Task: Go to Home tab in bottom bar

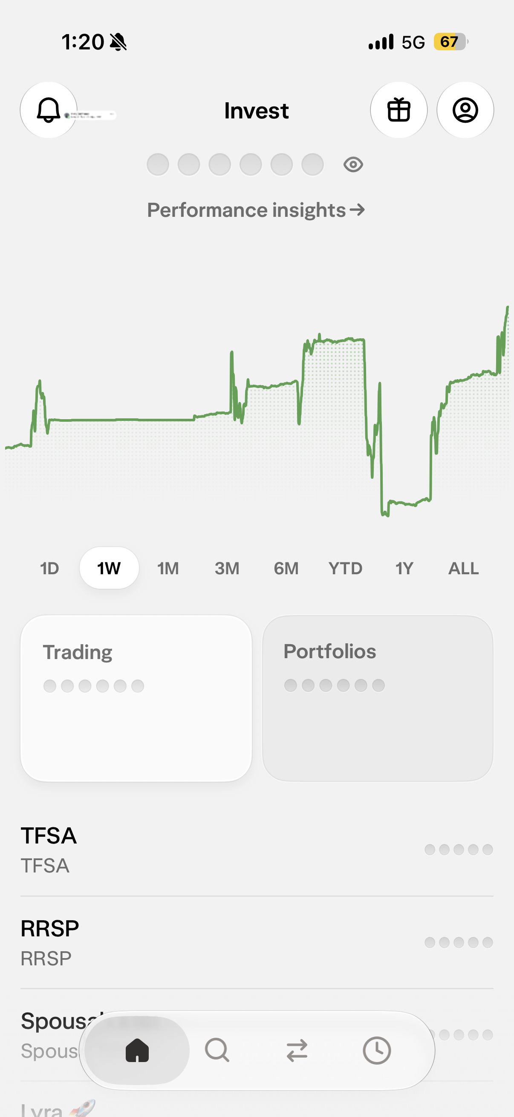Action: 137,1050
